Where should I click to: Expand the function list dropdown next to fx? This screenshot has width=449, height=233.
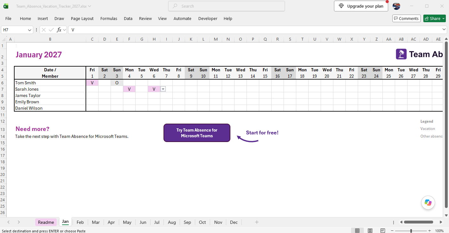click(64, 30)
